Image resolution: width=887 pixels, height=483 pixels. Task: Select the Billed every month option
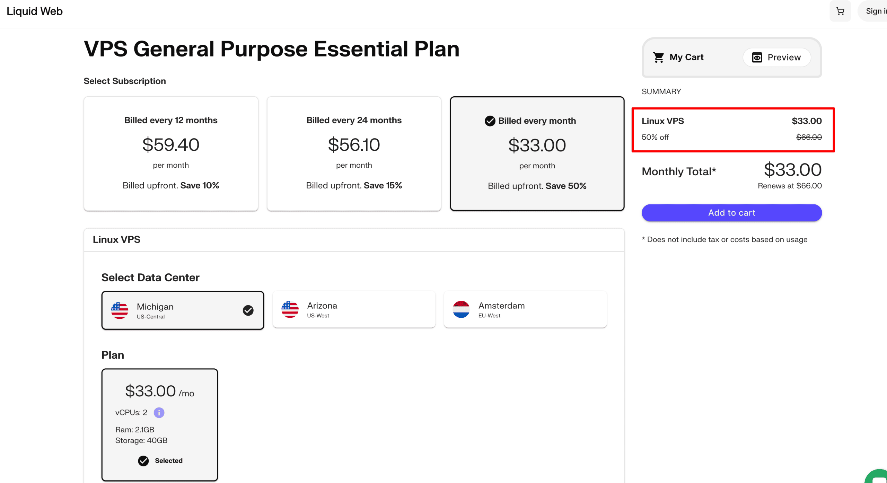click(x=537, y=153)
